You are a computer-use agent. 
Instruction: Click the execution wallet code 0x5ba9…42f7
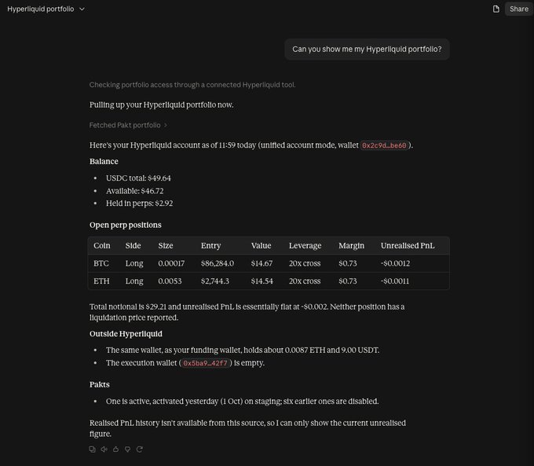[205, 363]
